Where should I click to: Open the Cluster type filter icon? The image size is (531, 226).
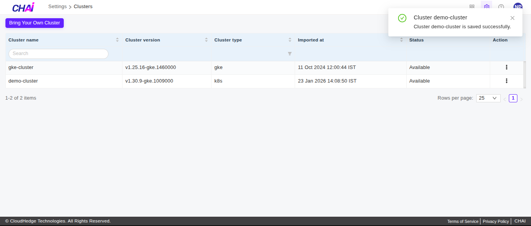click(x=290, y=53)
